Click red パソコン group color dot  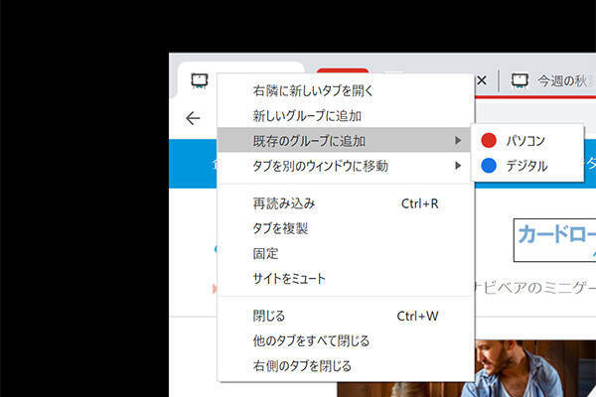click(x=489, y=140)
